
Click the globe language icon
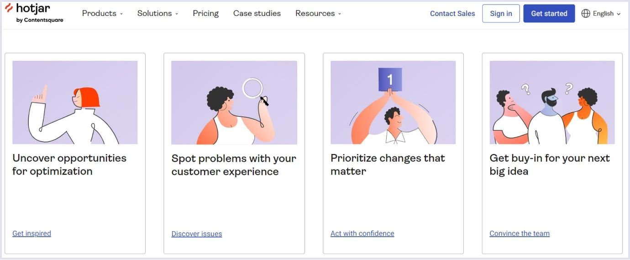(586, 14)
